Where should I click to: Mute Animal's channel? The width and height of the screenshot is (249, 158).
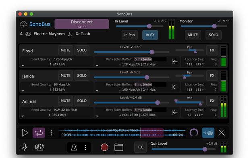click(x=66, y=101)
